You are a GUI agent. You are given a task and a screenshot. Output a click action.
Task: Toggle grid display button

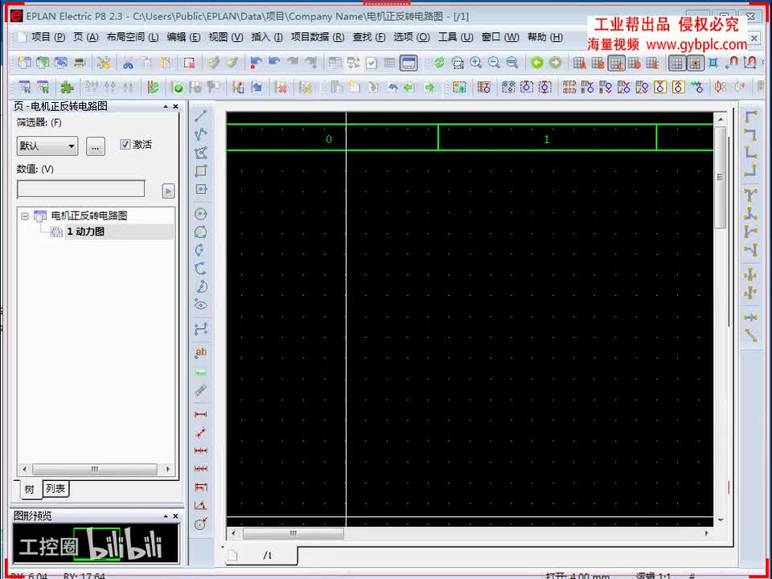[x=677, y=63]
